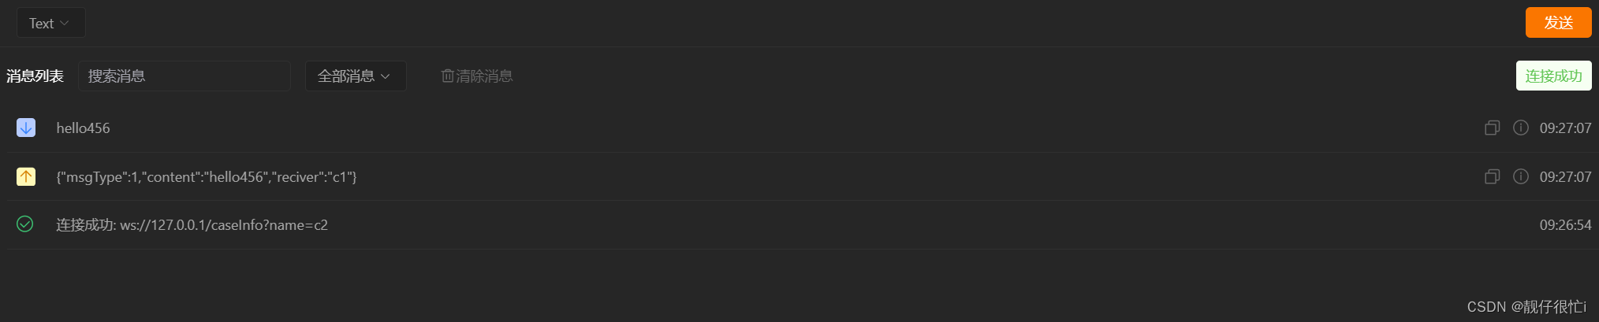Select the ws://127.0.0.1 connection log row
Screen dimensions: 1599x322
click(799, 224)
